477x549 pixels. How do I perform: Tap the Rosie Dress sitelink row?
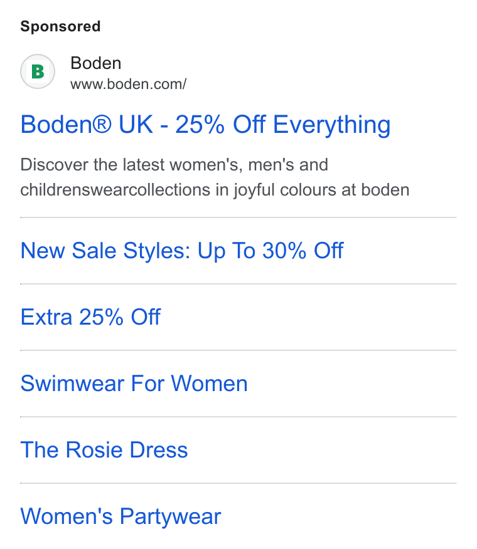point(238,450)
